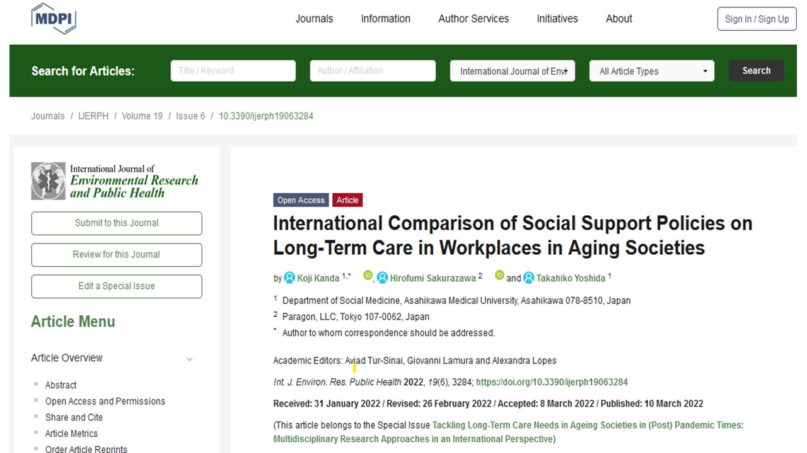Click Submit to this Journal
This screenshot has width=807, height=453.
tap(117, 223)
